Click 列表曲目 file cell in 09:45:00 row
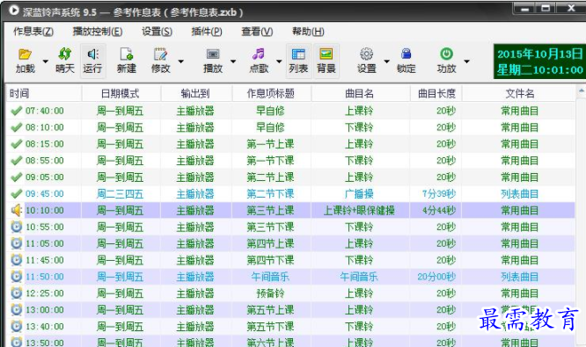 click(519, 194)
